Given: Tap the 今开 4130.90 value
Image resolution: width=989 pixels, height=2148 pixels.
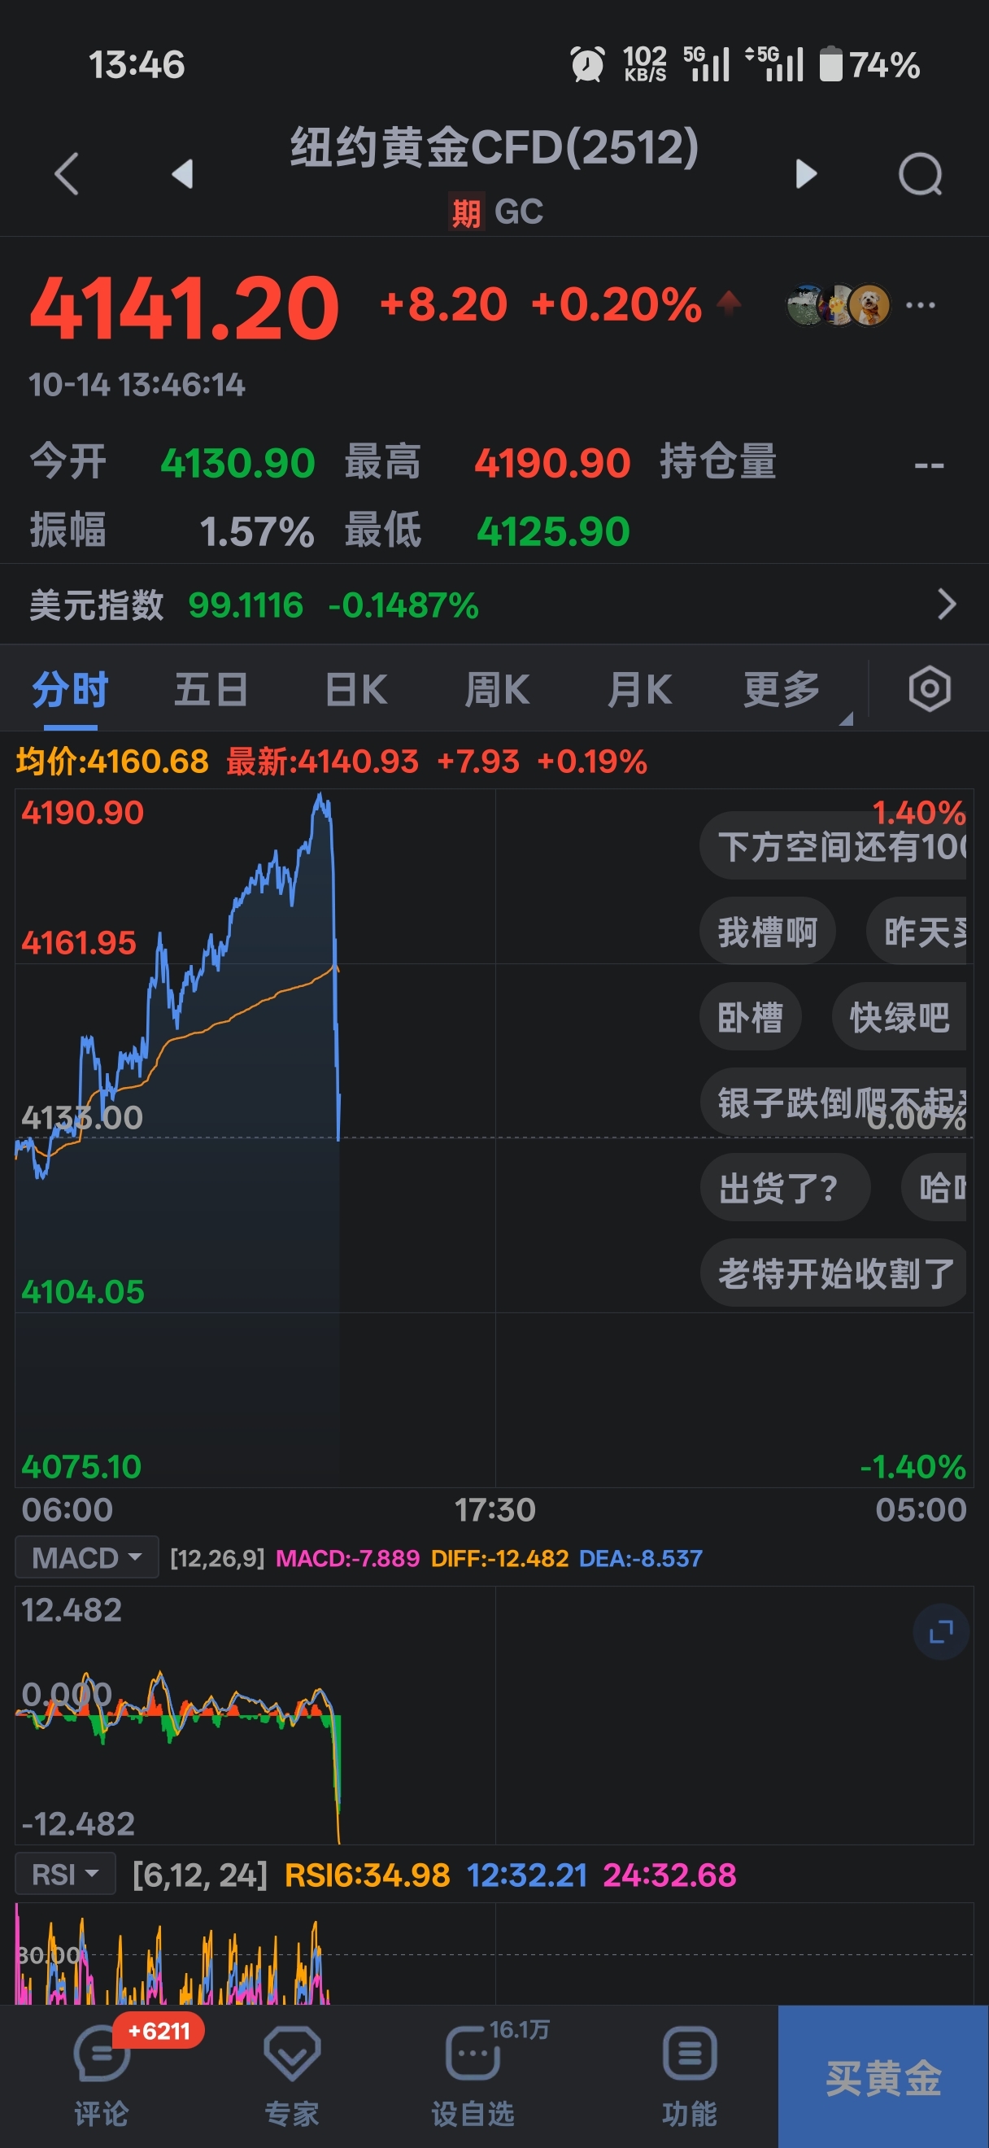Looking at the screenshot, I should coord(237,463).
